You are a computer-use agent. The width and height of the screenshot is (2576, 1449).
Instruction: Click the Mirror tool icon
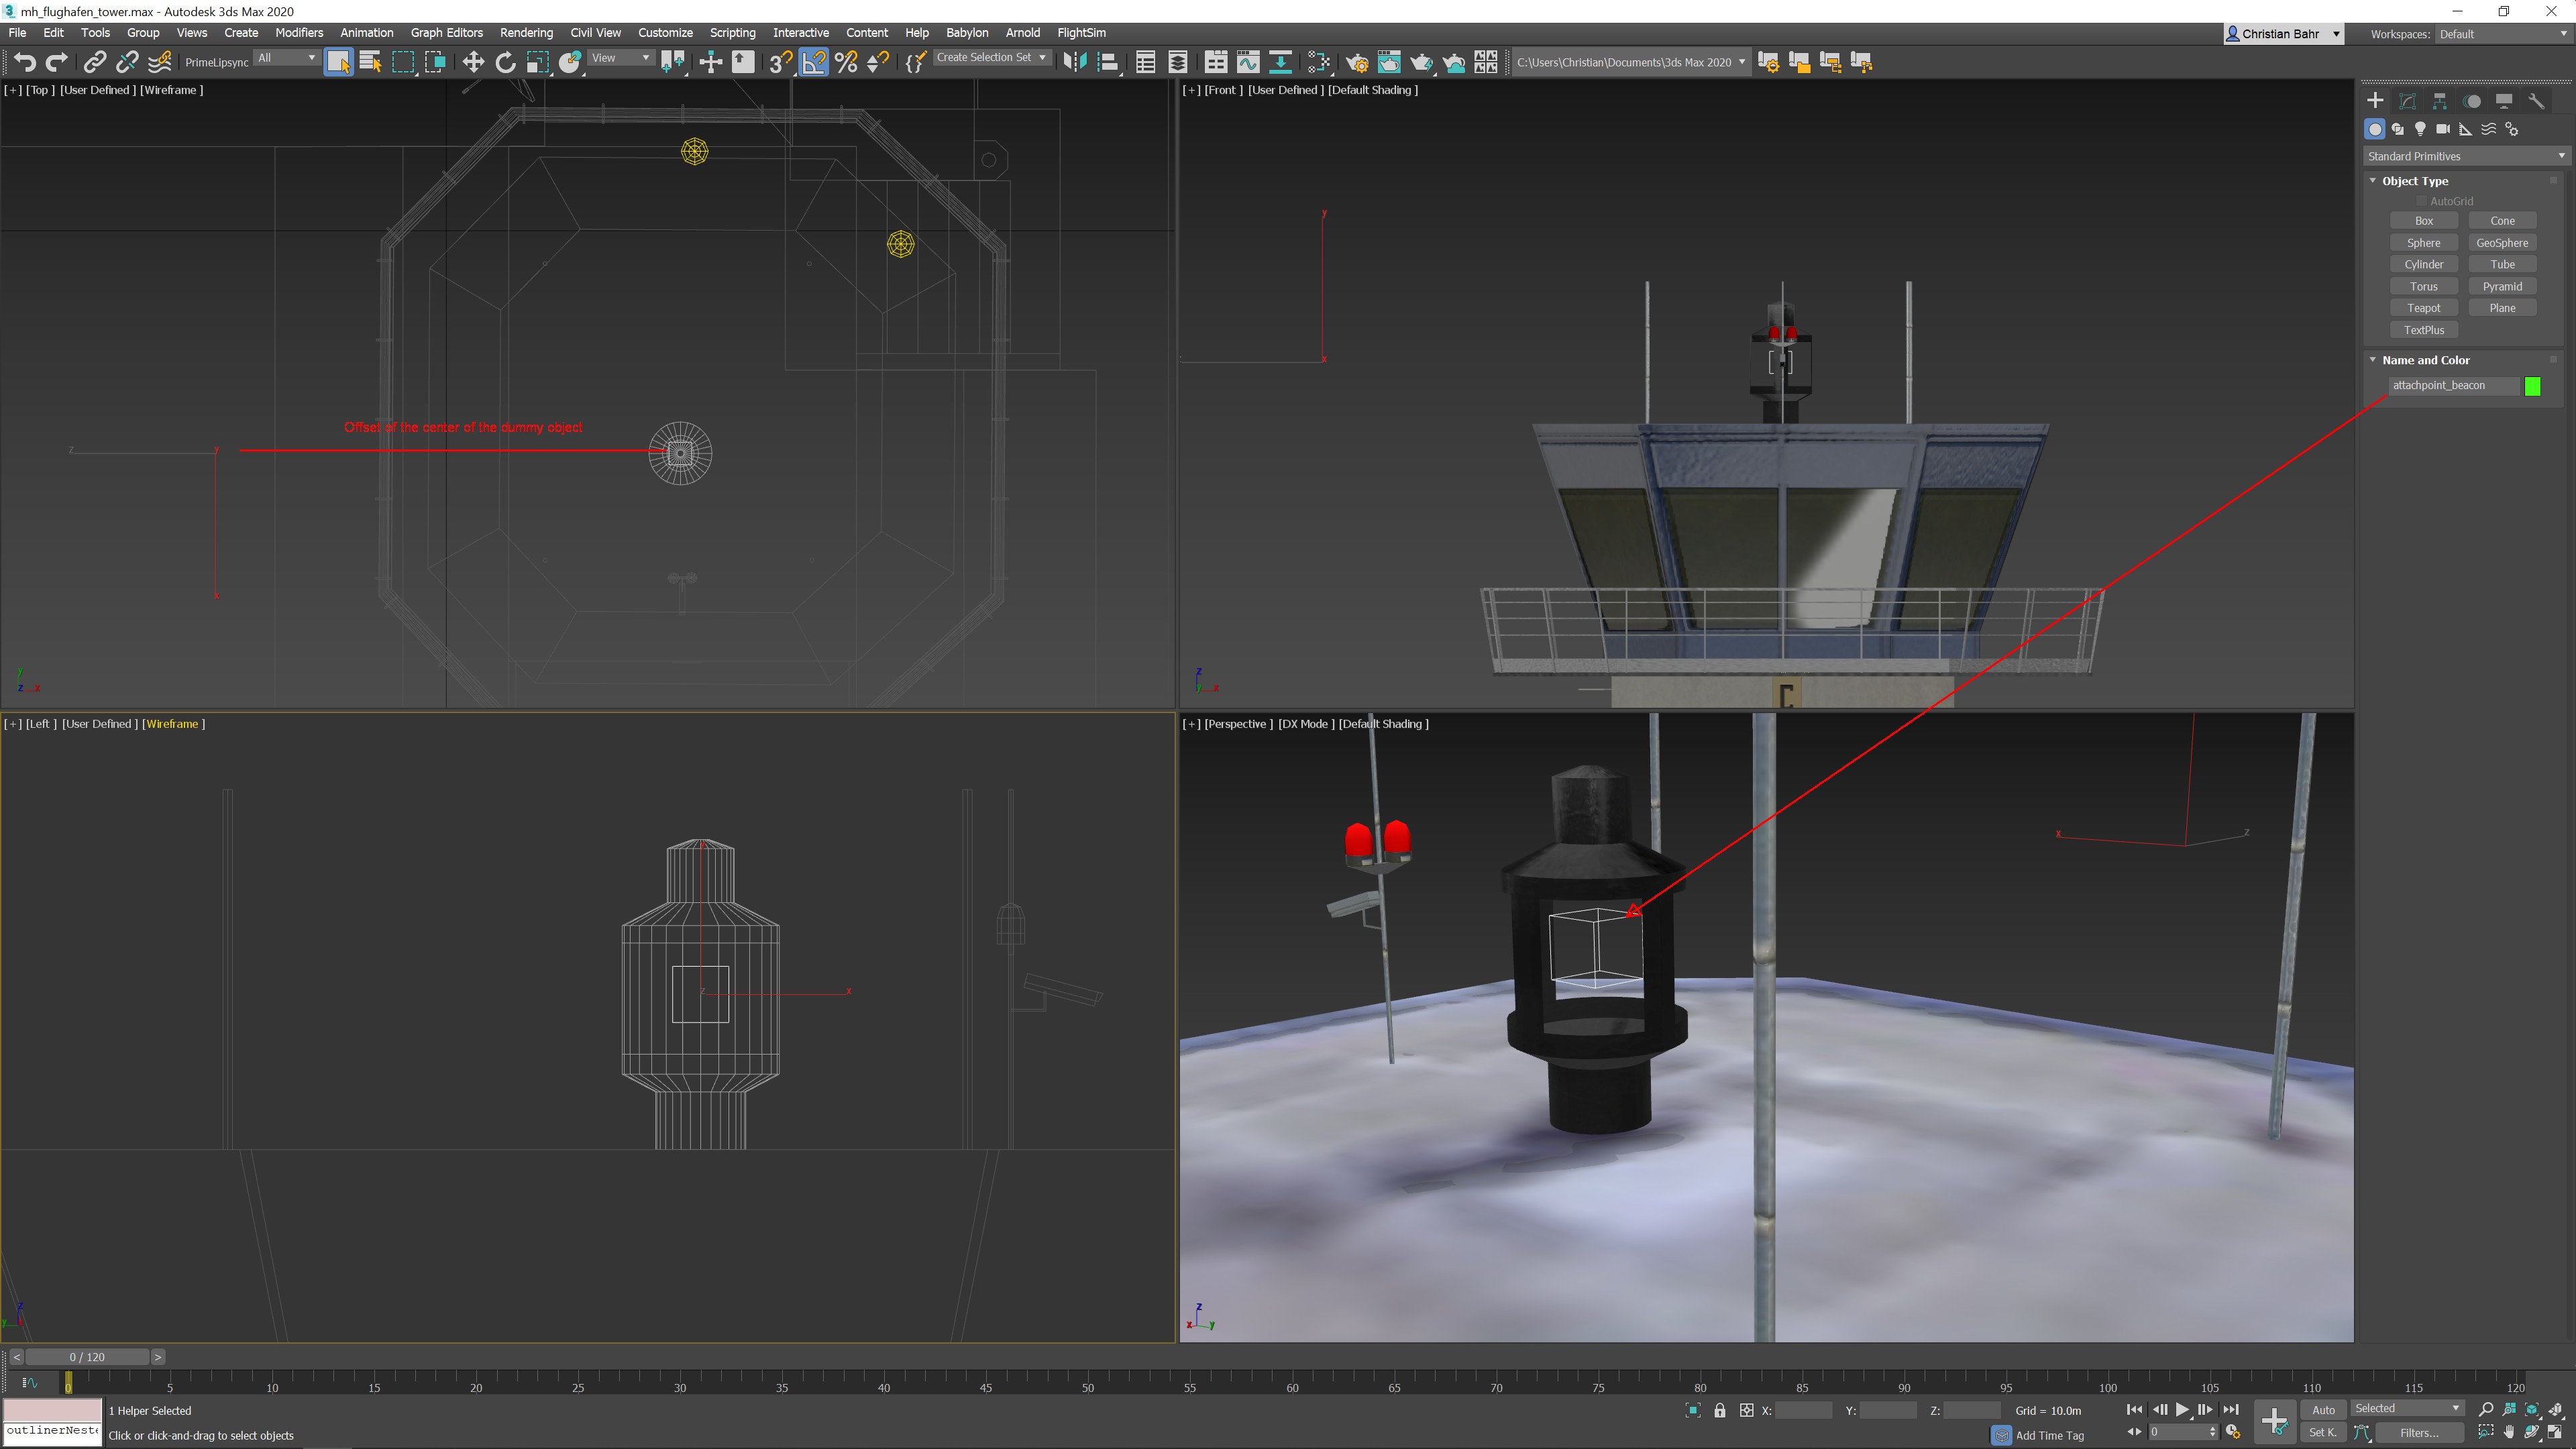(x=1074, y=62)
